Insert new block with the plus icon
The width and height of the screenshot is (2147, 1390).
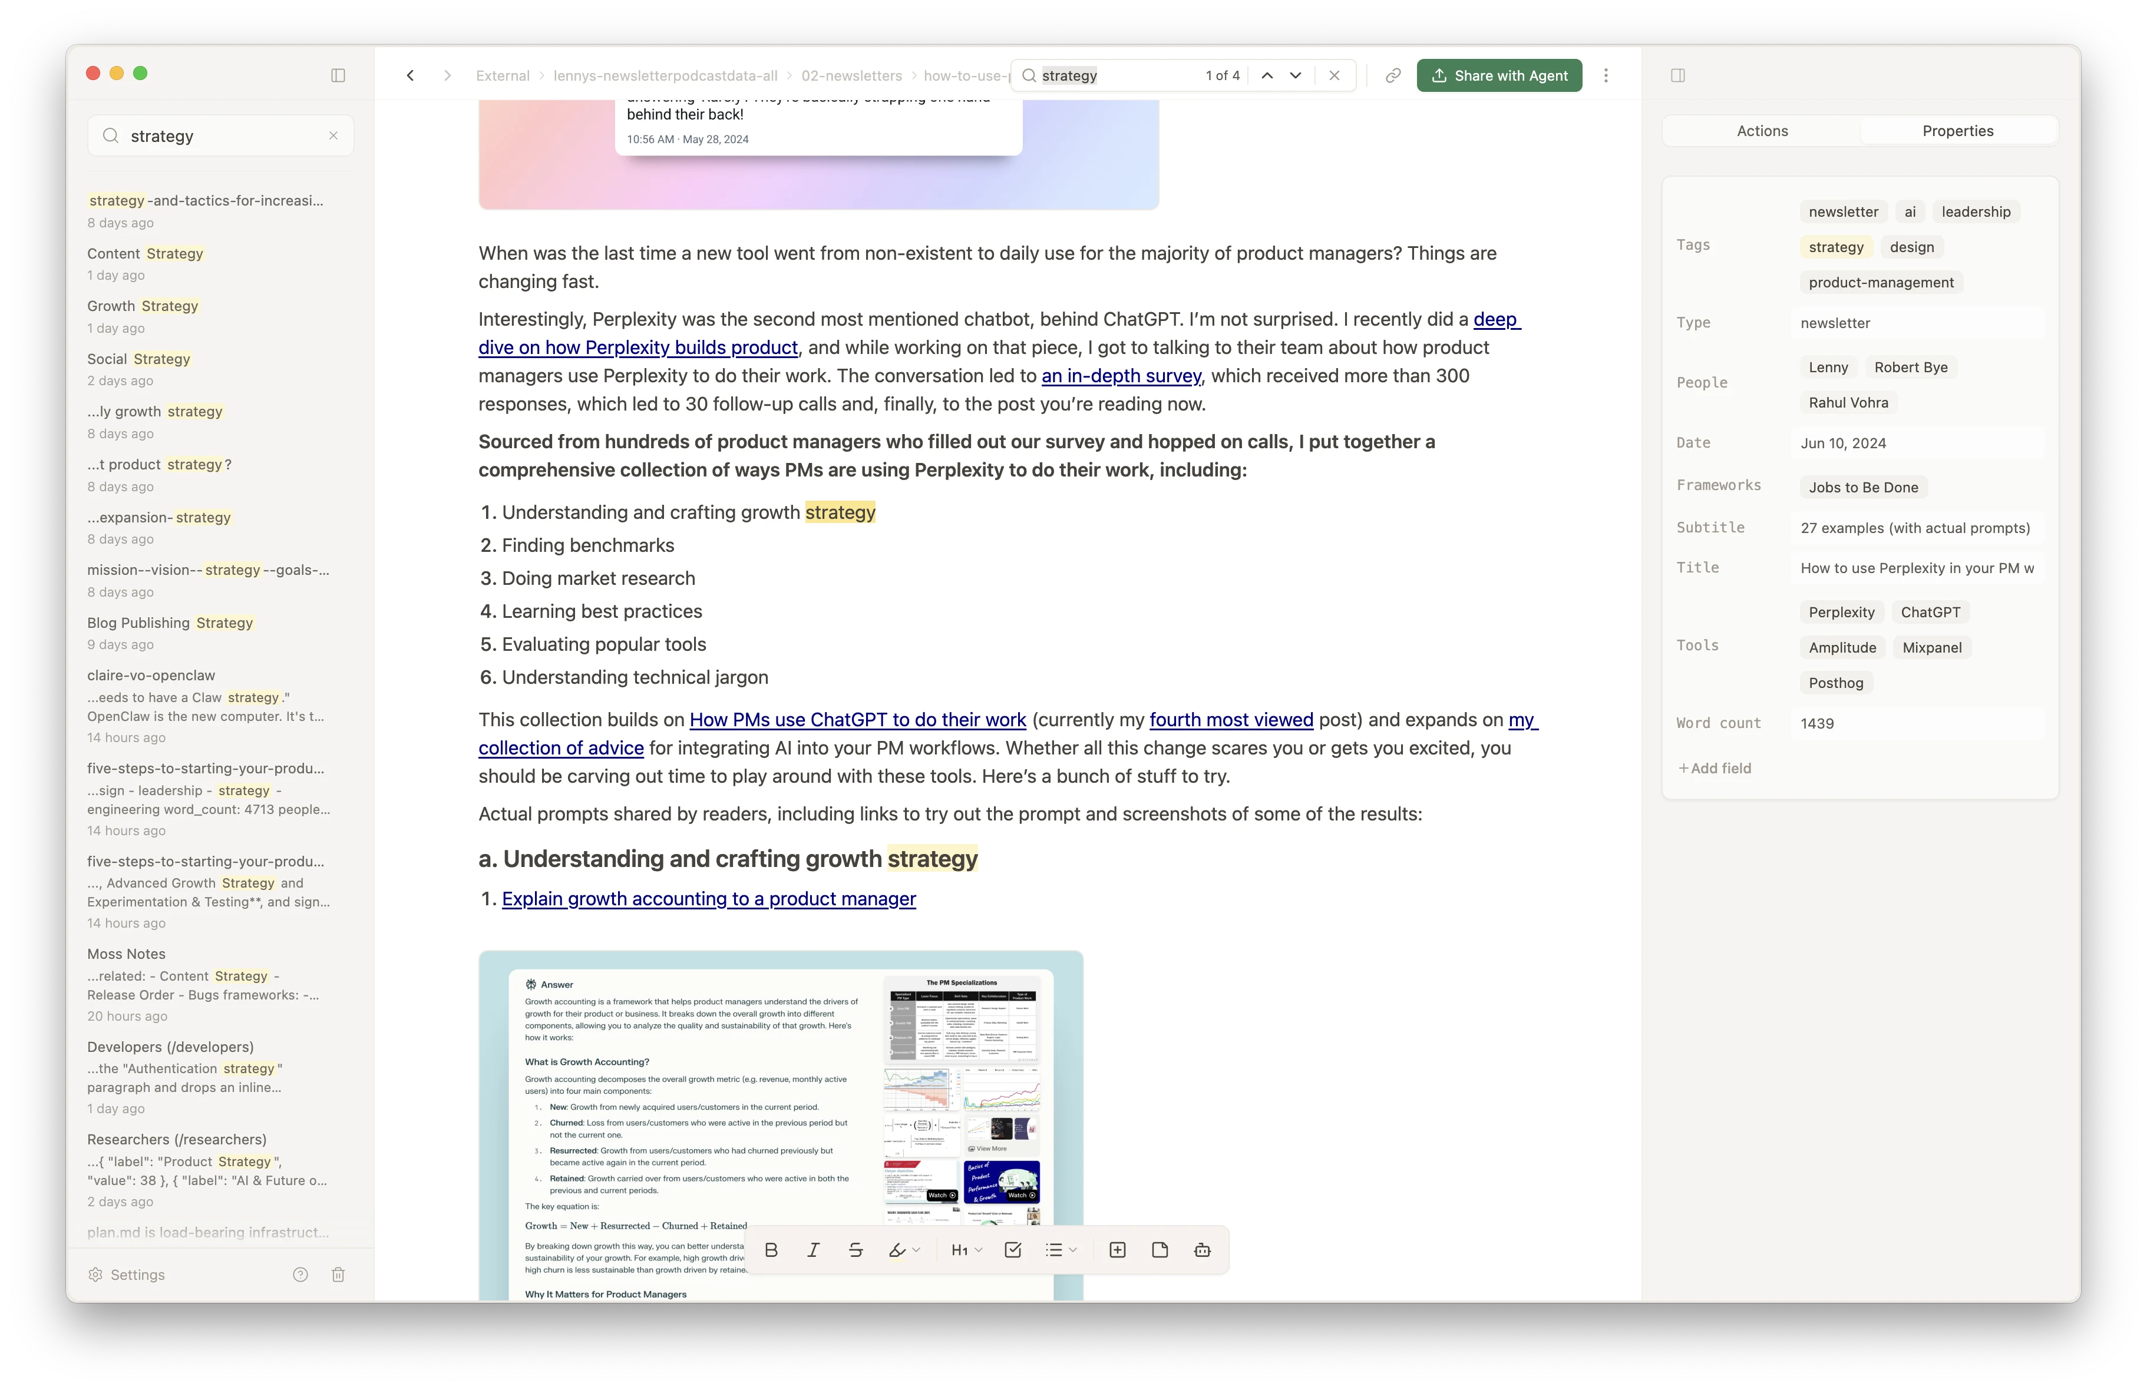coord(1118,1249)
